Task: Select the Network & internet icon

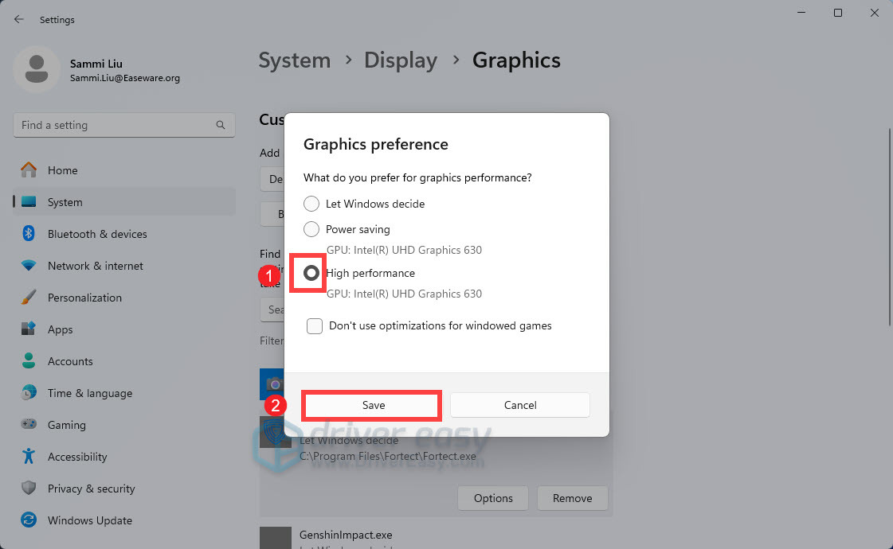Action: 29,266
